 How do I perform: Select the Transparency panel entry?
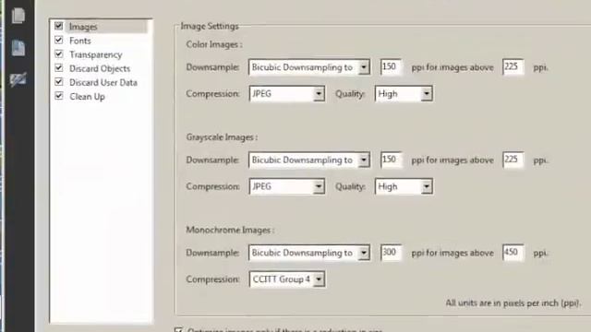(96, 54)
